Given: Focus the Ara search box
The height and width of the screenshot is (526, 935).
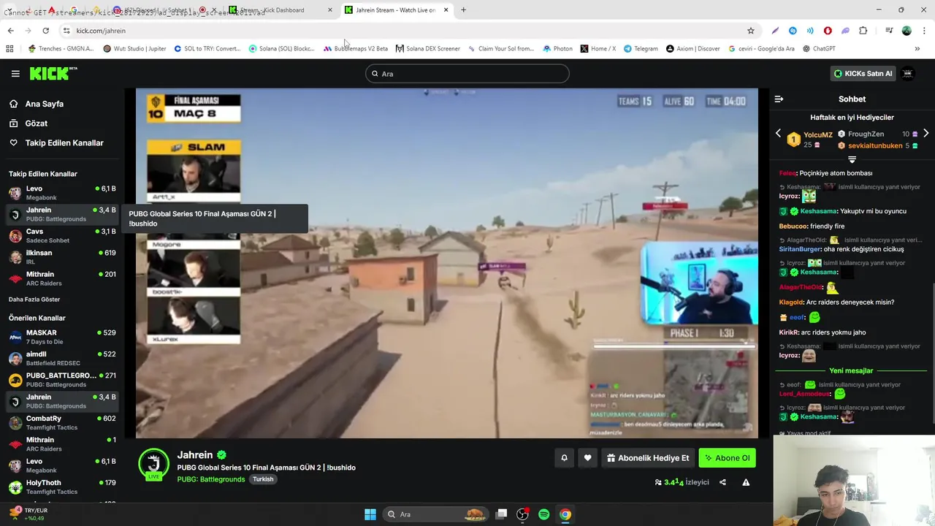Looking at the screenshot, I should tap(467, 74).
